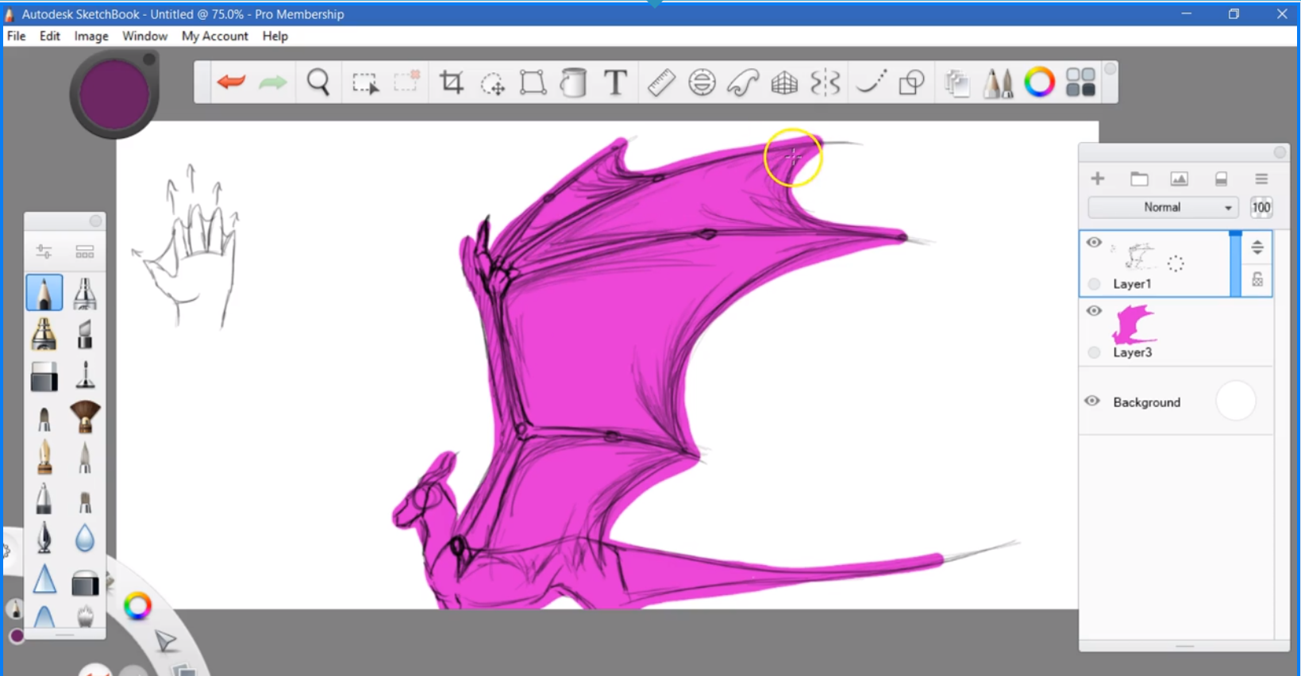The height and width of the screenshot is (676, 1301).
Task: Open the Perspective Guide tool
Action: (x=784, y=83)
